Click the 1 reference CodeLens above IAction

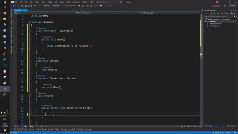[x=41, y=58]
